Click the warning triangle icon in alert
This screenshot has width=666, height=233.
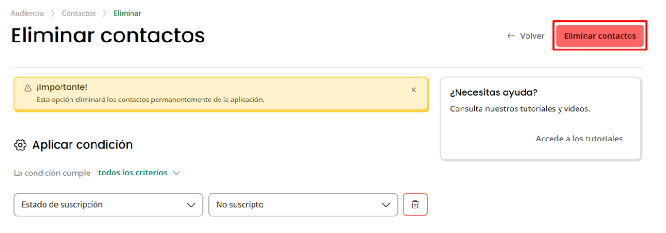pos(27,88)
